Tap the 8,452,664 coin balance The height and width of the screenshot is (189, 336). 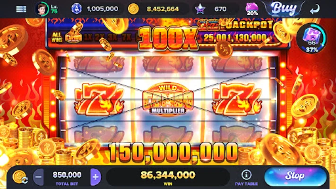163,9
